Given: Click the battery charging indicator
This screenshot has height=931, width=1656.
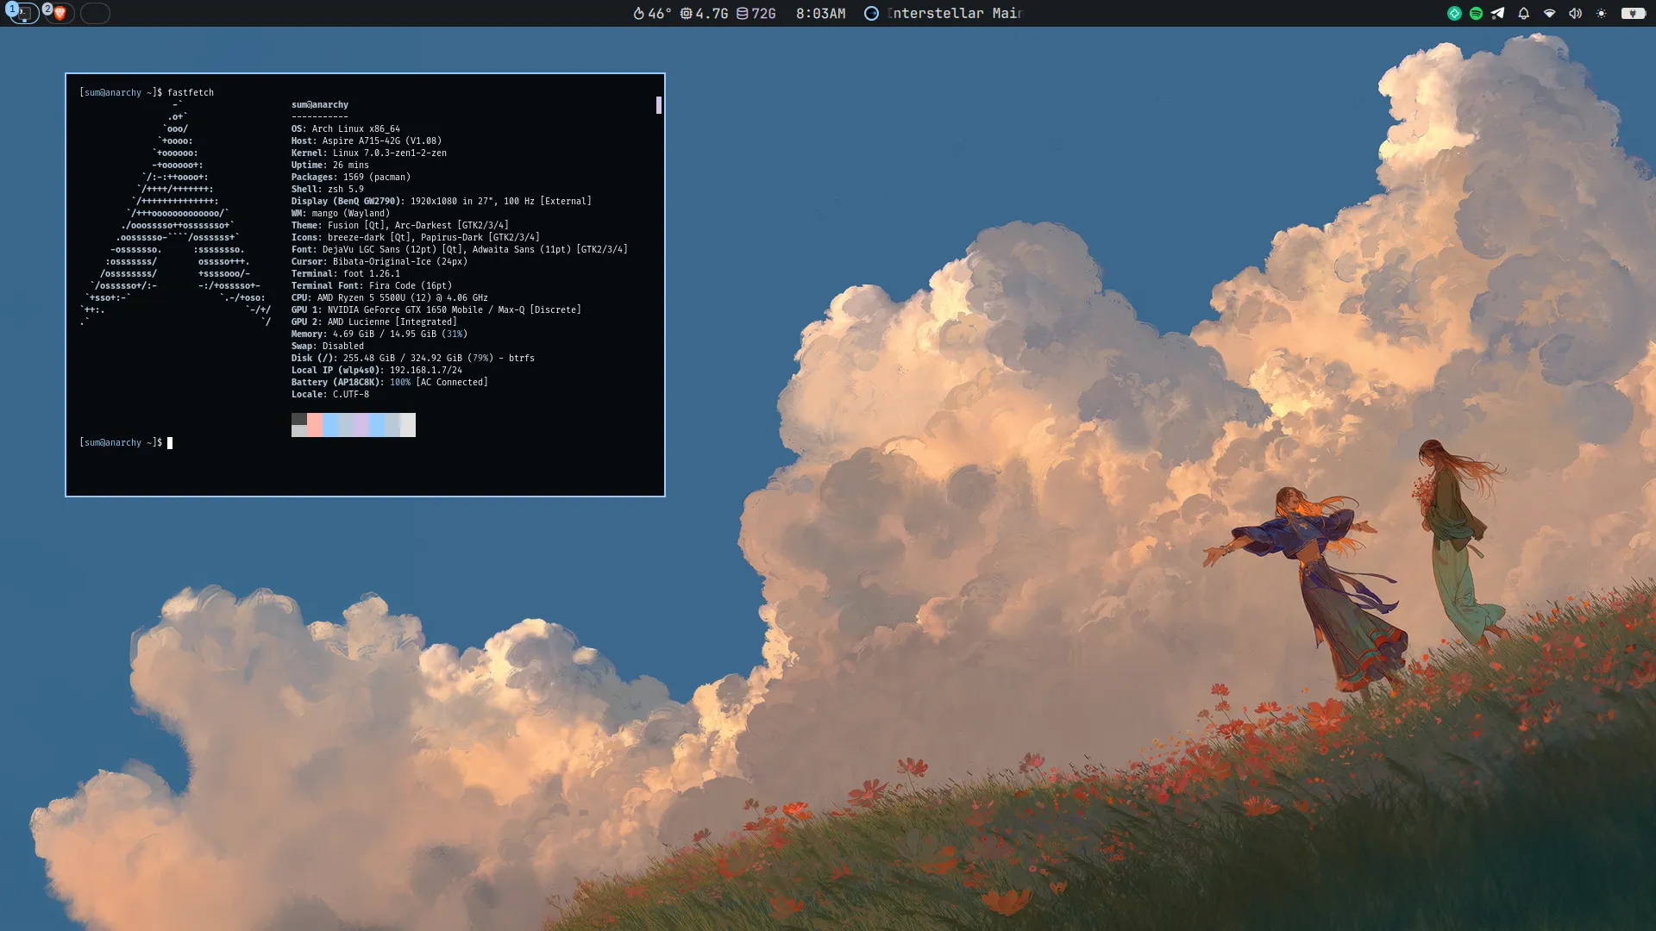Looking at the screenshot, I should tap(1633, 13).
